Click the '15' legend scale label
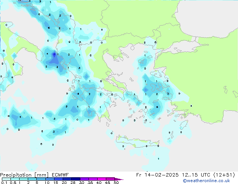 [56, 182]
